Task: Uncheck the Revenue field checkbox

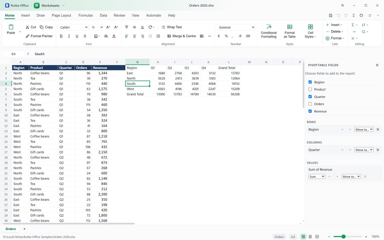Action: (x=310, y=111)
